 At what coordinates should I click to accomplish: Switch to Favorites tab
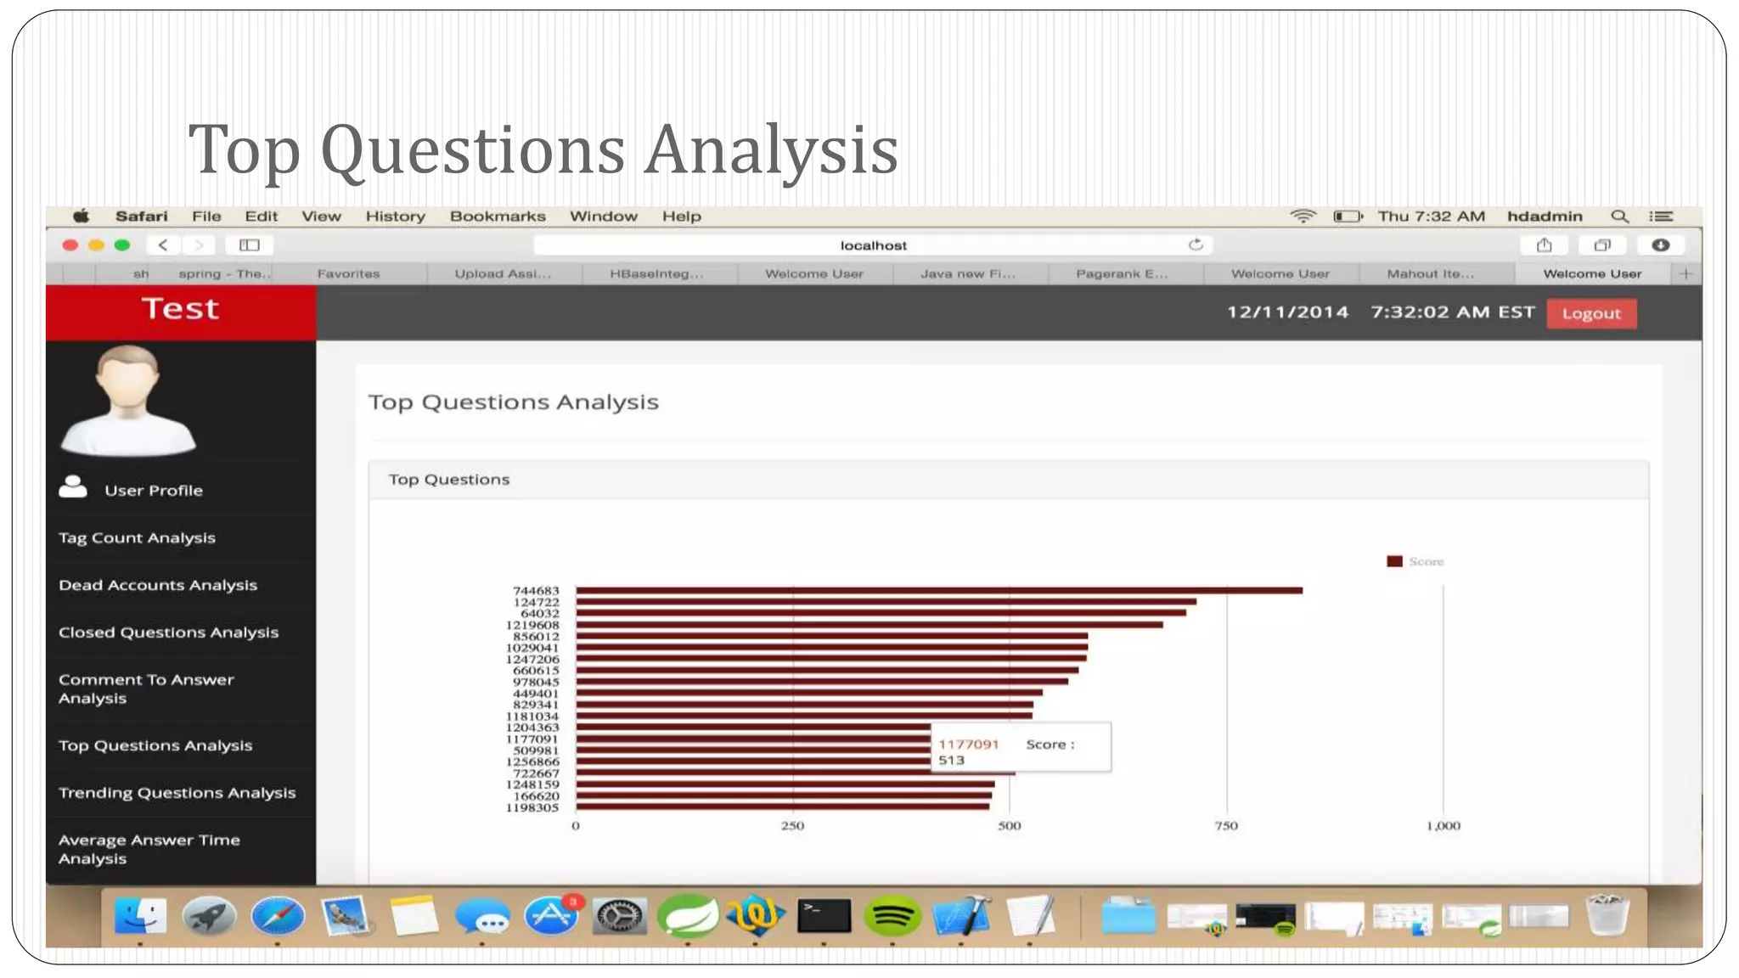pos(348,273)
